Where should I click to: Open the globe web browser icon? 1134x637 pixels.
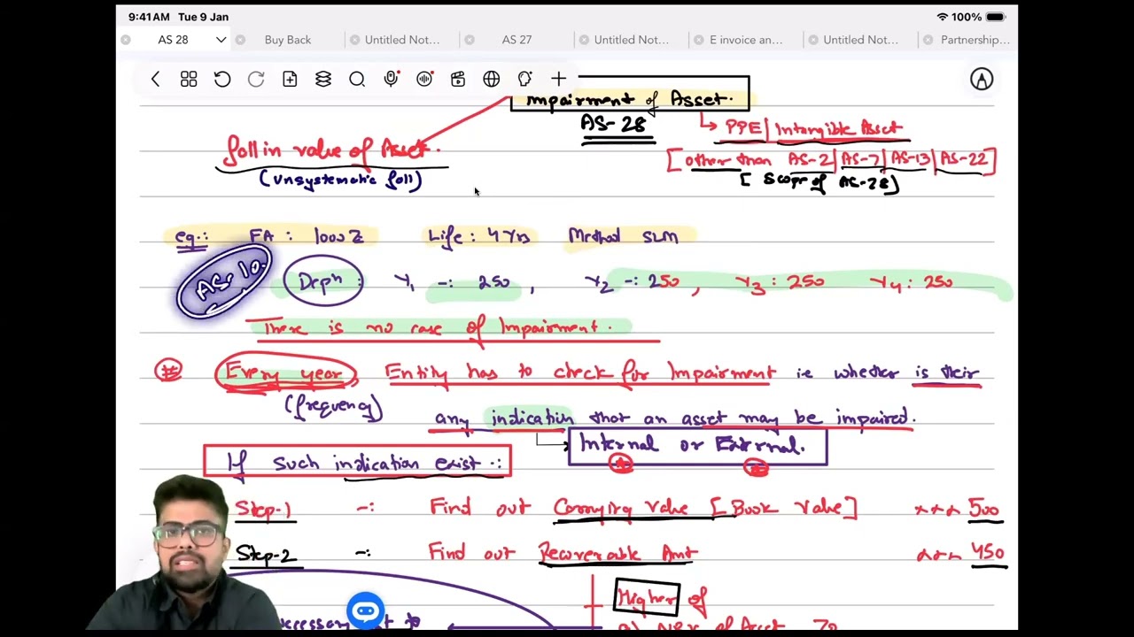(x=492, y=80)
